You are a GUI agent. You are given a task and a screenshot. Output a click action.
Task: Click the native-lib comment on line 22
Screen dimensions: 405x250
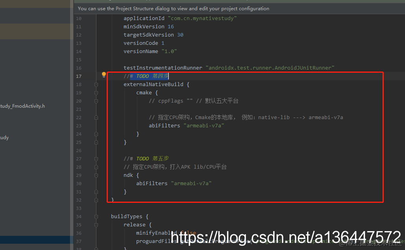(x=246, y=118)
